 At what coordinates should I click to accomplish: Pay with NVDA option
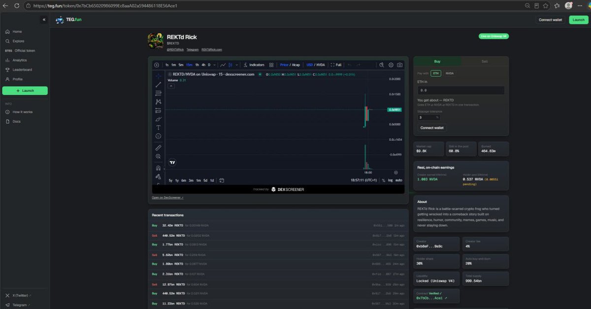pos(450,73)
